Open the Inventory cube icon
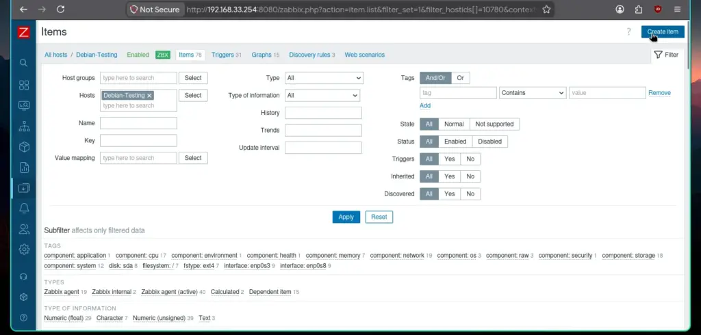The height and width of the screenshot is (335, 701). pos(24,147)
